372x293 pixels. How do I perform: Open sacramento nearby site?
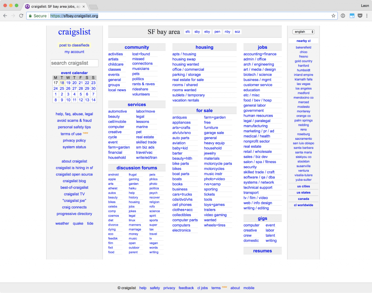(303, 139)
